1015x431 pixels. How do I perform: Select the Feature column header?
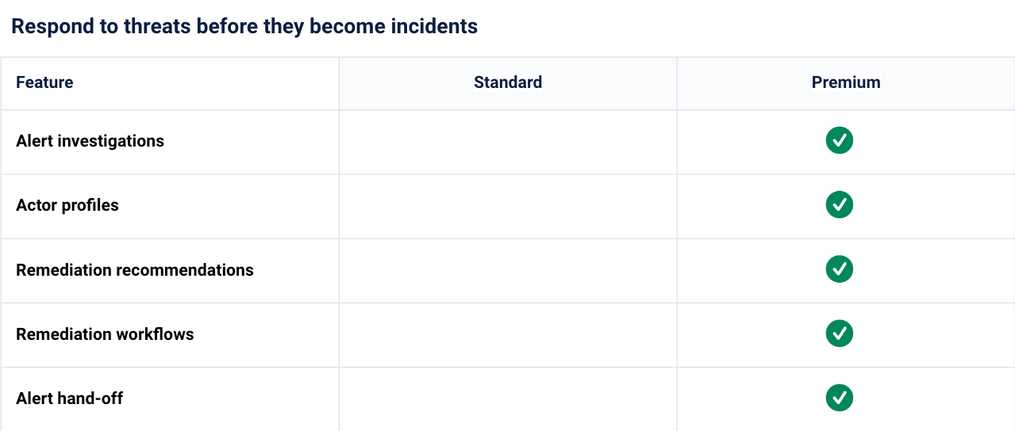point(44,82)
